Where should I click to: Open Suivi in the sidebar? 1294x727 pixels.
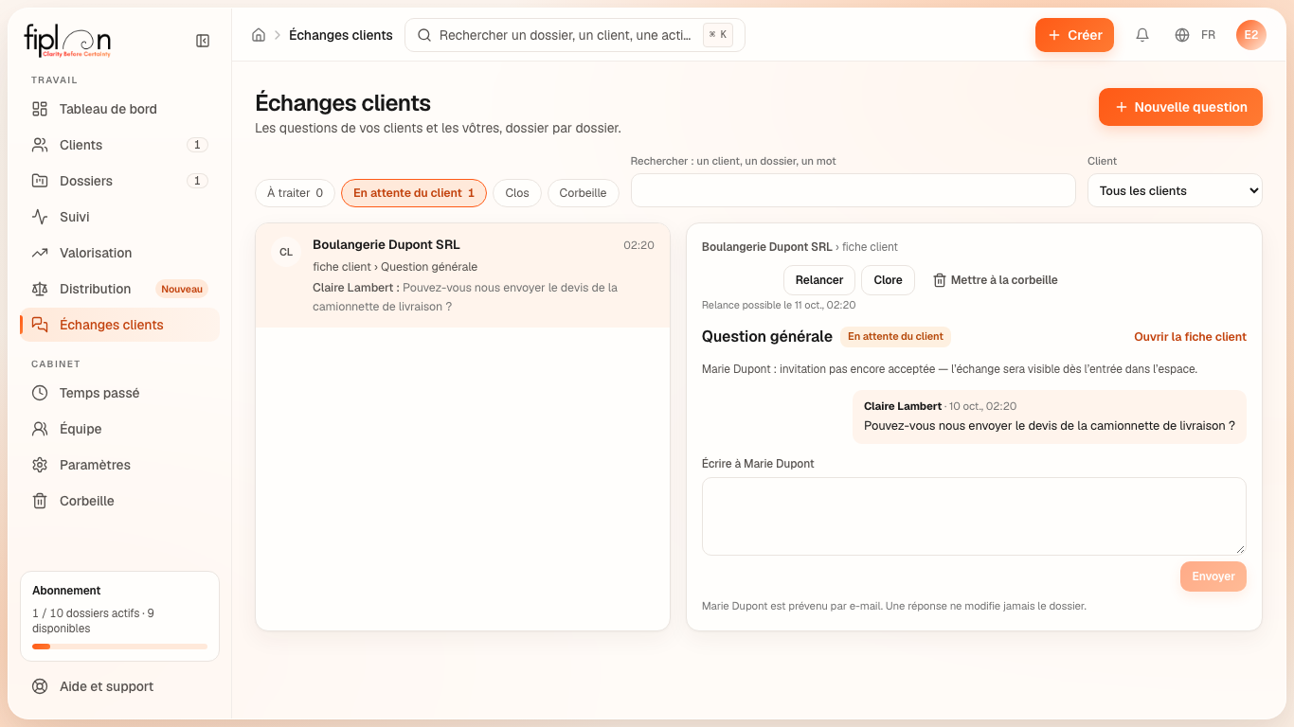pyautogui.click(x=119, y=217)
